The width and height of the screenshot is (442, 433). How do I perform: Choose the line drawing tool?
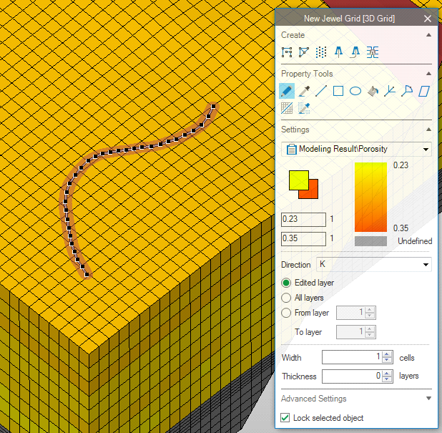tap(321, 91)
